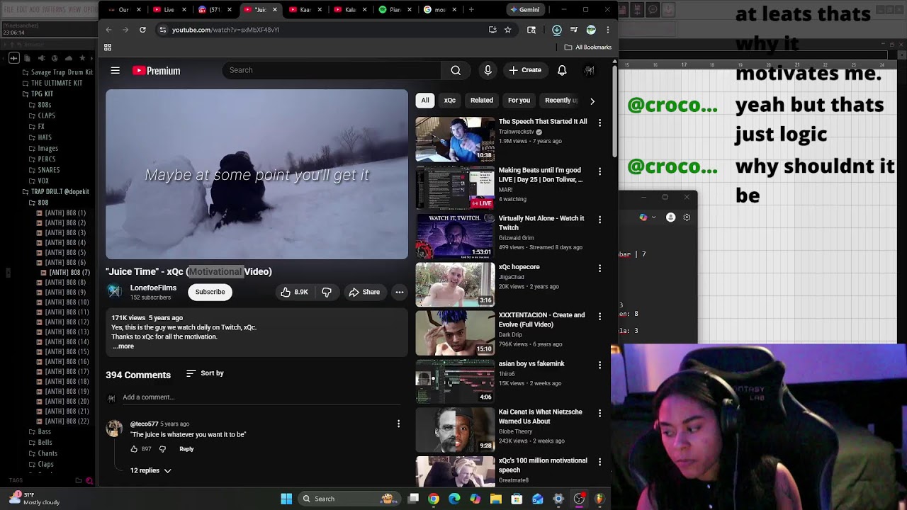Expand the 12 replies thread
The width and height of the screenshot is (907, 510).
pyautogui.click(x=151, y=470)
